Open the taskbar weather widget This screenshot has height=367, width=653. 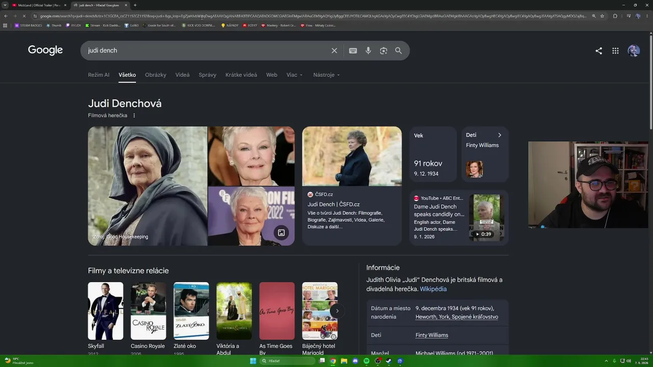pos(18,361)
